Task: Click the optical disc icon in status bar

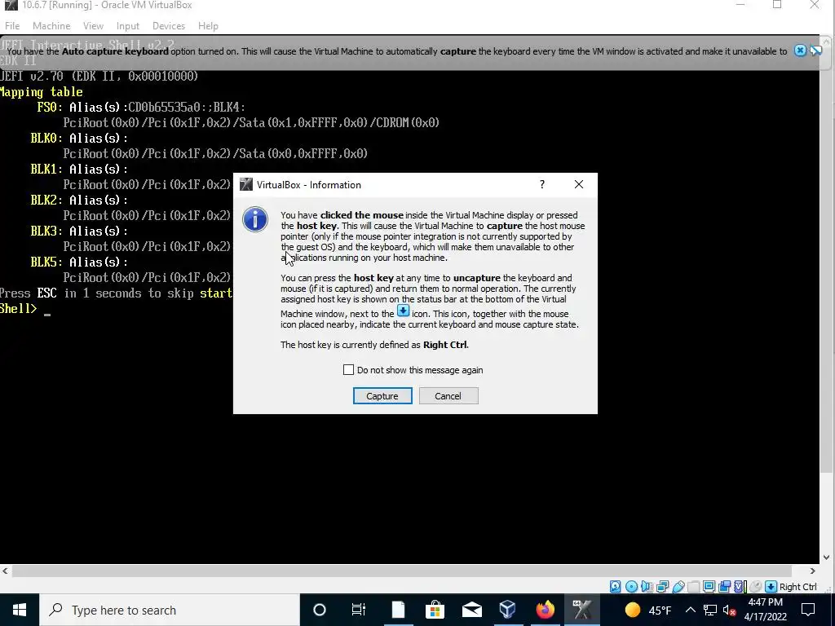Action: (x=632, y=587)
